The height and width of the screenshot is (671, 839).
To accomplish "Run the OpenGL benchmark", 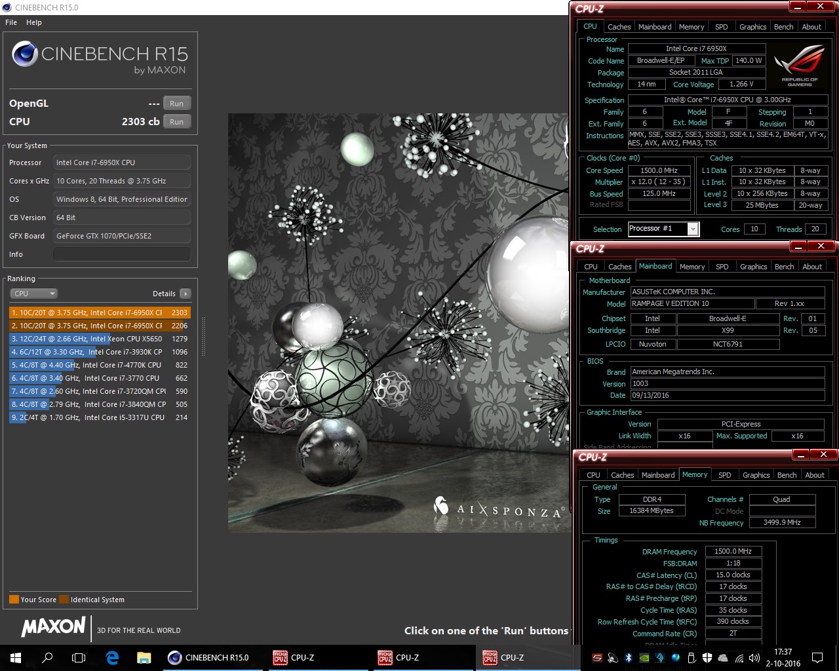I will [x=177, y=104].
